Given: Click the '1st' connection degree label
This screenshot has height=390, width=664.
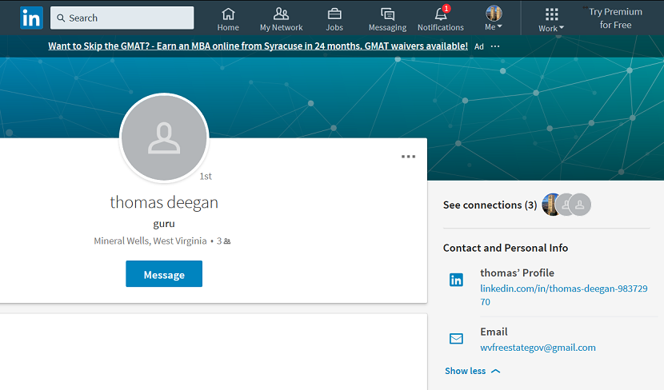Looking at the screenshot, I should pos(206,177).
